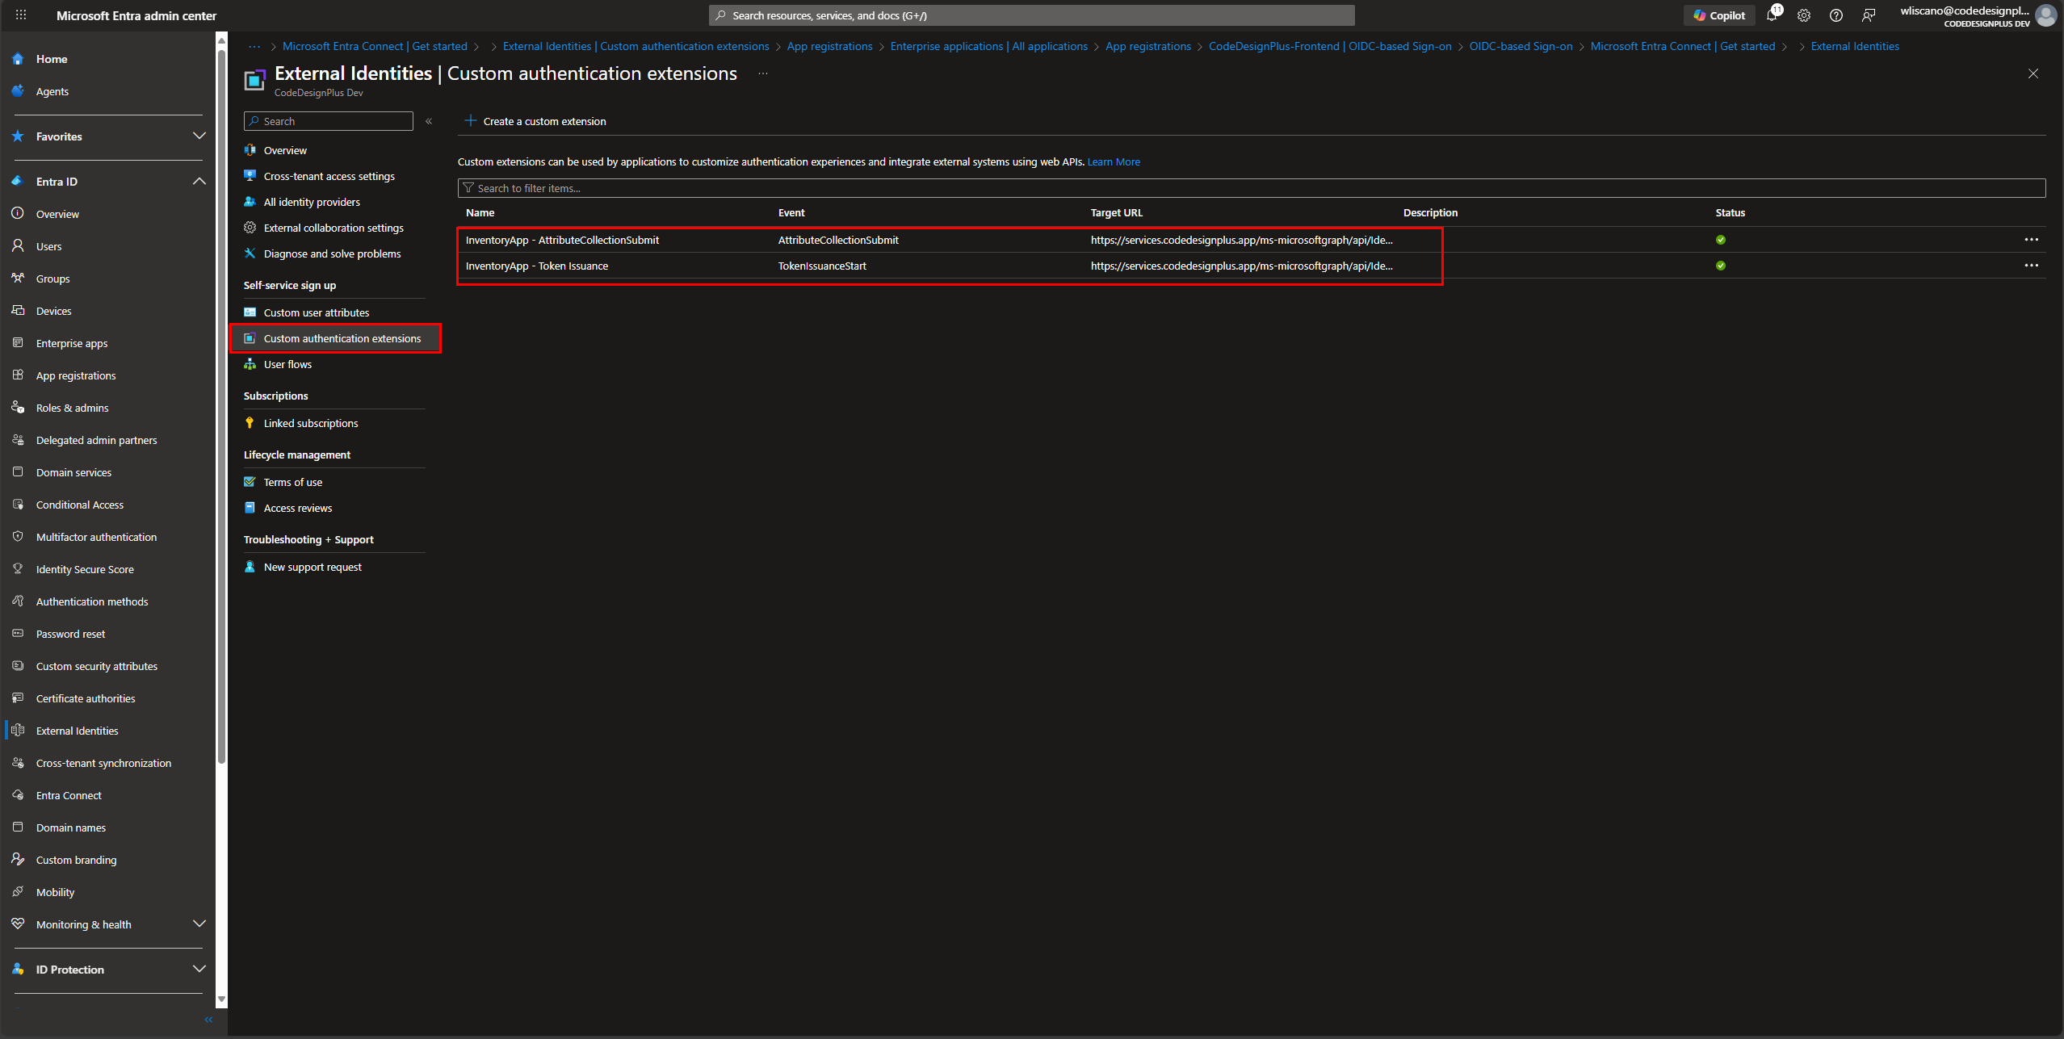Click the Mobility icon in sidebar
This screenshot has width=2064, height=1039.
pyautogui.click(x=18, y=892)
